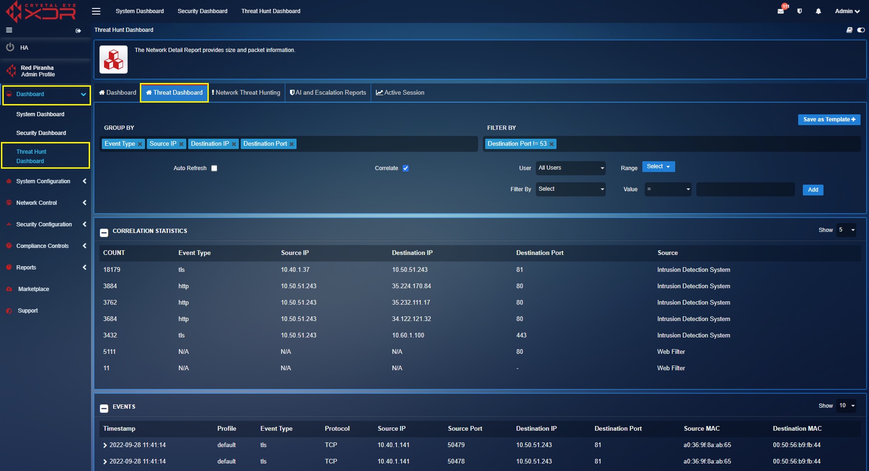The height and width of the screenshot is (471, 869).
Task: Click the red cubes report icon
Action: 114,60
